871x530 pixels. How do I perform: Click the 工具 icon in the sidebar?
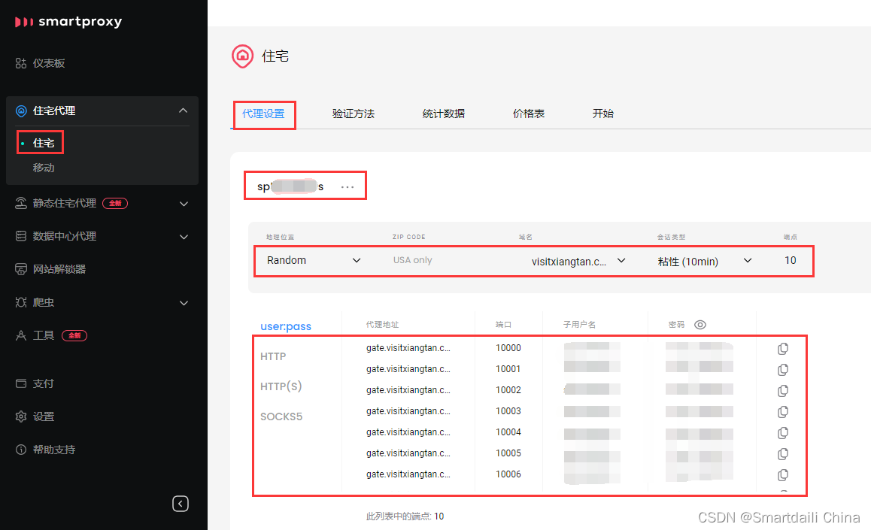point(21,335)
